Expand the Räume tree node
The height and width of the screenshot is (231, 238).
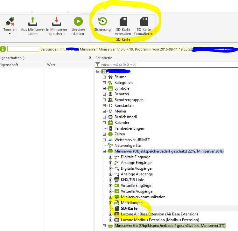(104, 77)
